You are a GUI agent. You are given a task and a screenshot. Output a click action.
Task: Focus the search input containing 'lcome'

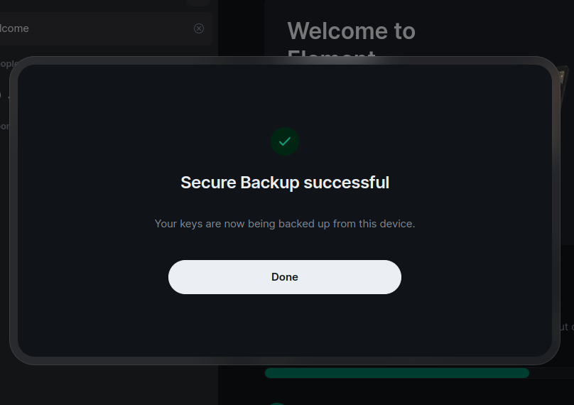pyautogui.click(x=99, y=28)
